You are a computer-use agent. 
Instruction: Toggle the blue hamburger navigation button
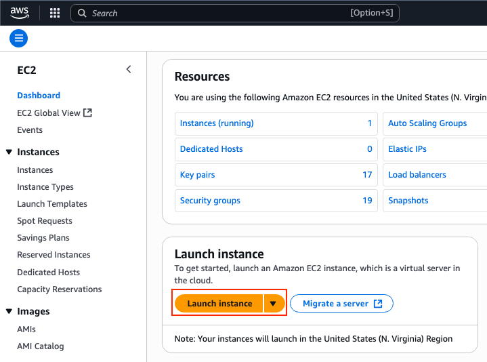pyautogui.click(x=19, y=38)
